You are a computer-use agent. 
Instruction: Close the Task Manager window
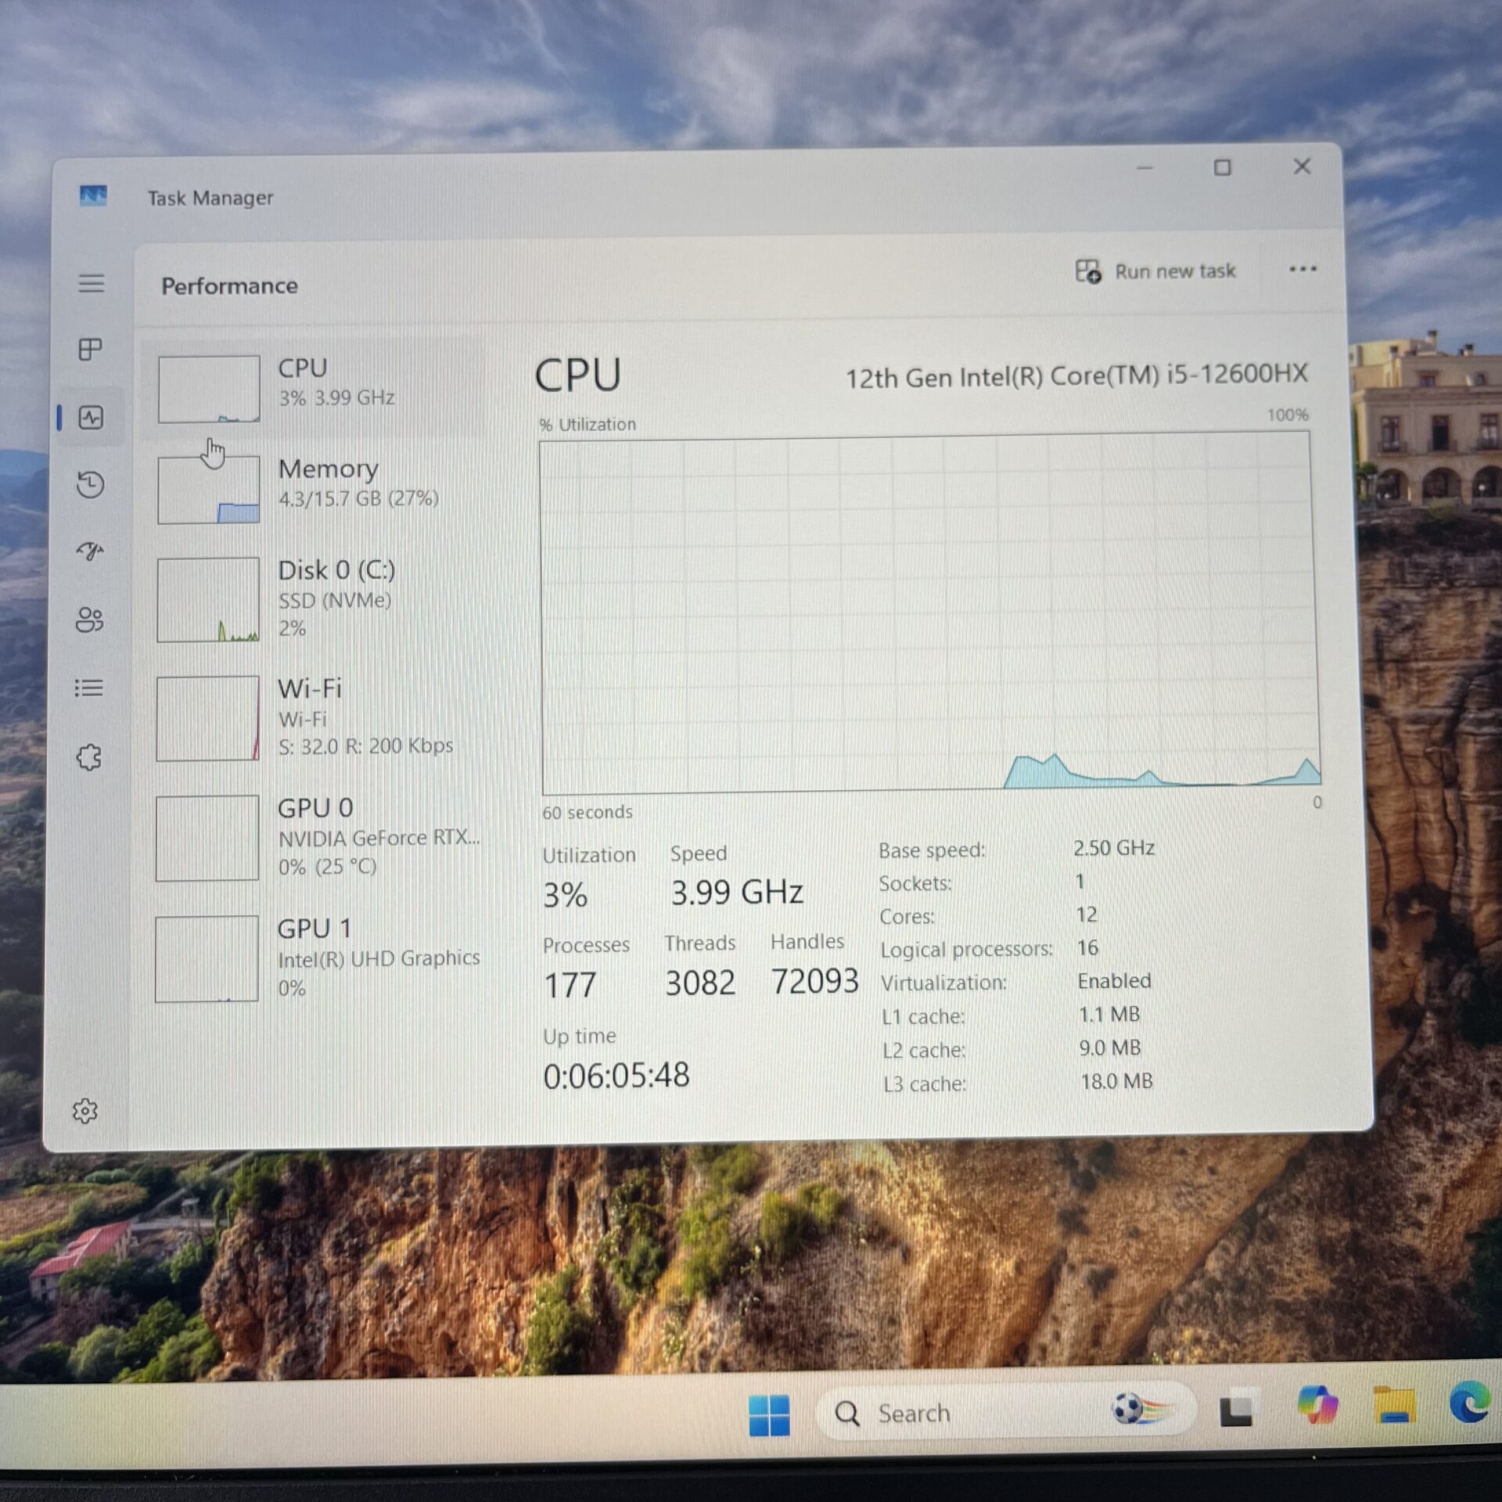pyautogui.click(x=1302, y=167)
